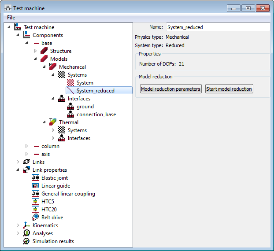The height and width of the screenshot is (251, 274).
Task: Click the Analyses icon
Action: (26, 233)
